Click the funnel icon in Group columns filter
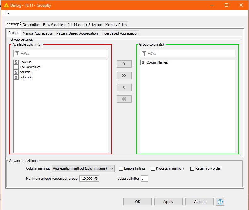This screenshot has width=249, height=210. pos(144,54)
